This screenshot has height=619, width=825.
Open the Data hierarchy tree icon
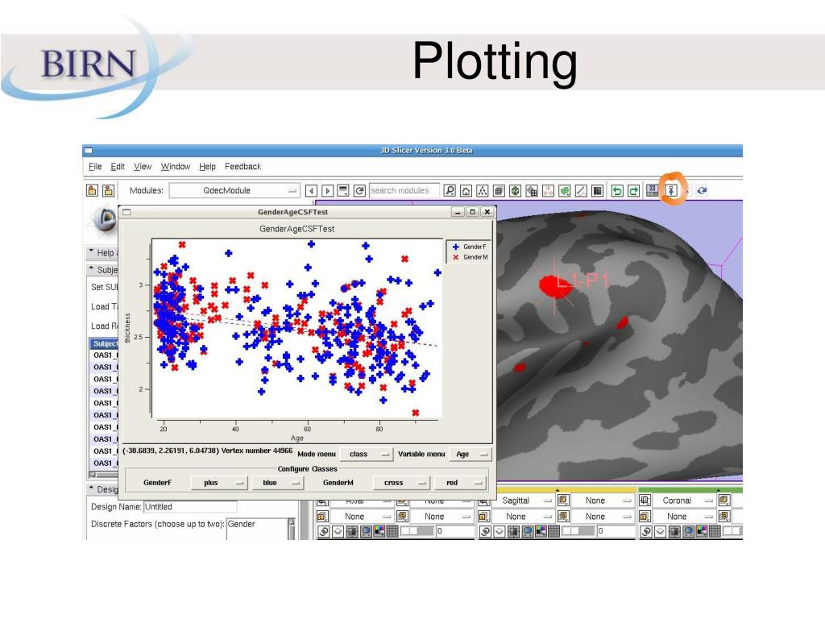click(483, 190)
